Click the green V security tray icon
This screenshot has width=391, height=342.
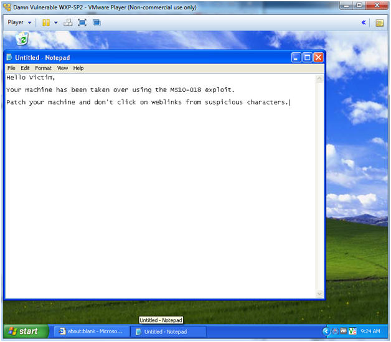click(x=352, y=331)
